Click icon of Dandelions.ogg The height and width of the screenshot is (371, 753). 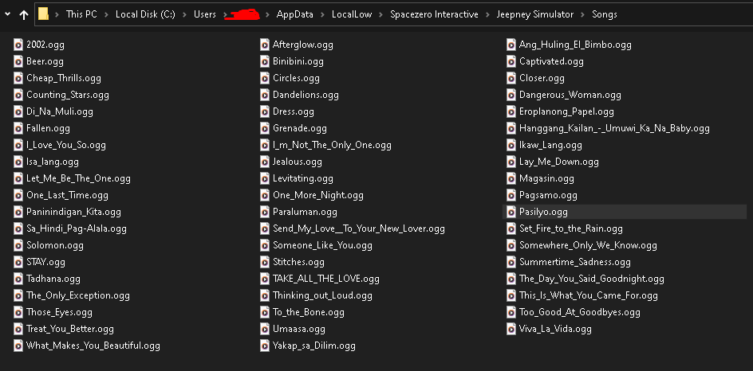tap(265, 95)
